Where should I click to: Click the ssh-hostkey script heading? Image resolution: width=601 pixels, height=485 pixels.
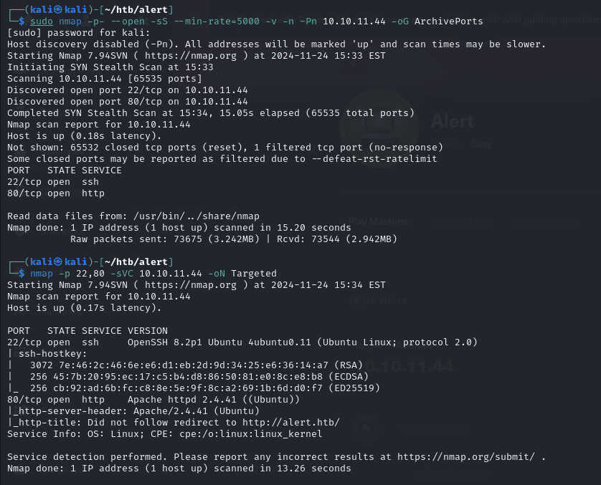point(41,353)
